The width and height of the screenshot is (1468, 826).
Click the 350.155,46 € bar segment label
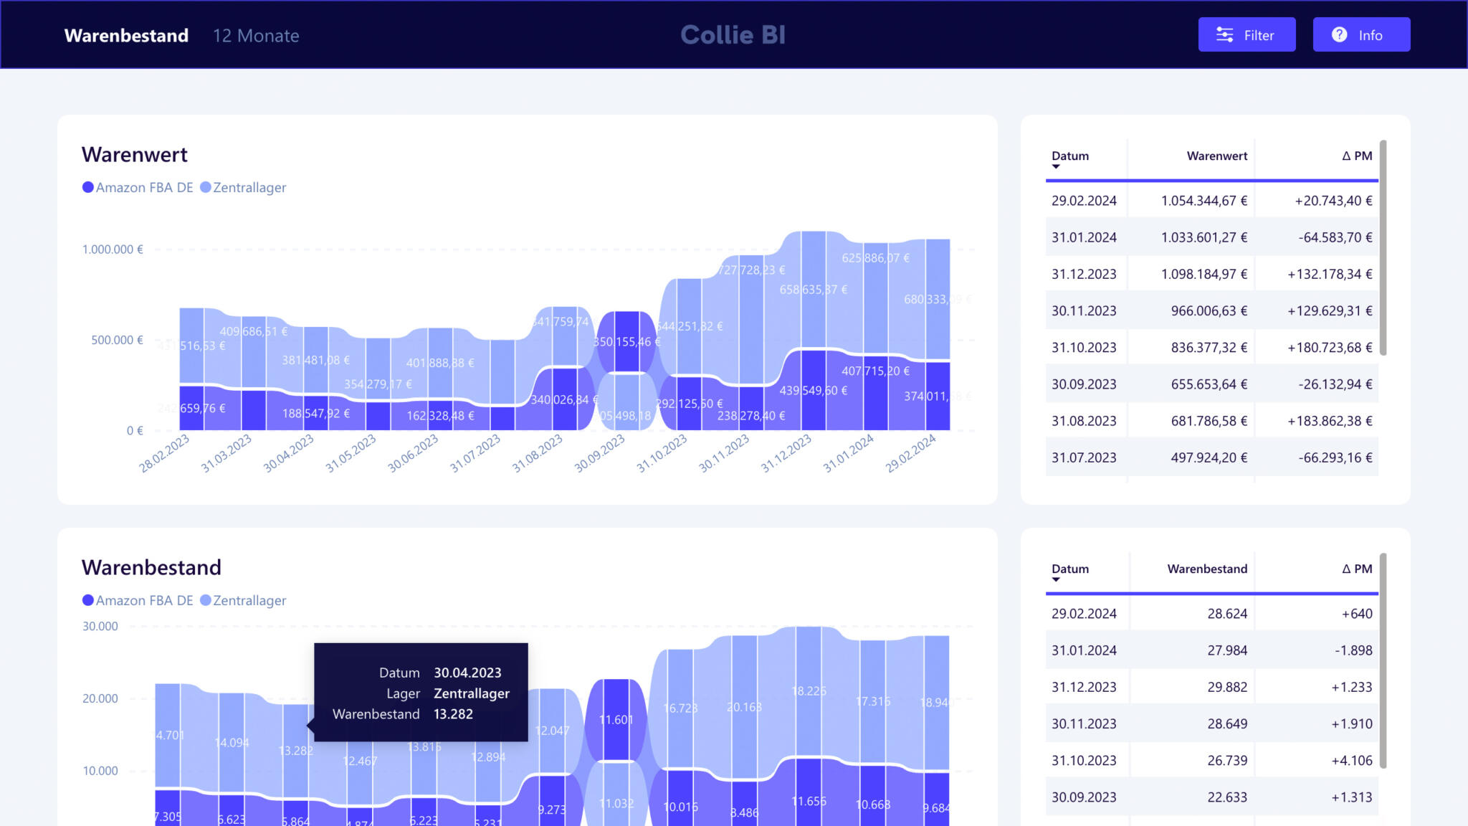tap(626, 342)
